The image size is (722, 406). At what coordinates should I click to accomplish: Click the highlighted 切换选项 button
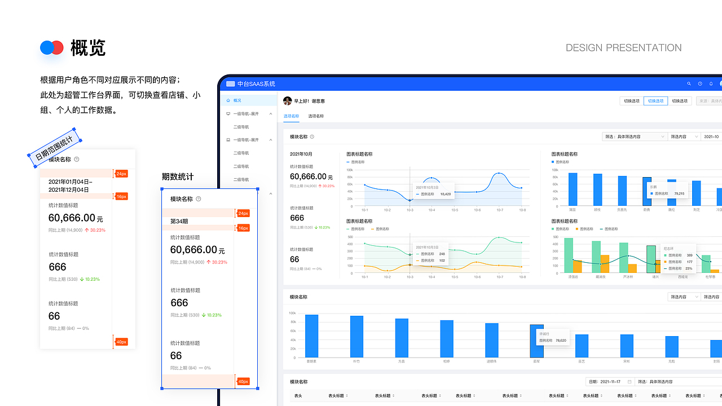[655, 101]
